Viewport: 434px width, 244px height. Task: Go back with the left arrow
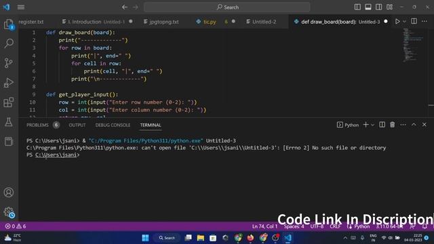coord(125,7)
